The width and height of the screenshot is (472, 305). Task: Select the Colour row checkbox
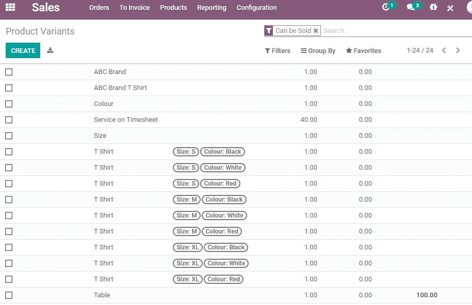coord(9,104)
